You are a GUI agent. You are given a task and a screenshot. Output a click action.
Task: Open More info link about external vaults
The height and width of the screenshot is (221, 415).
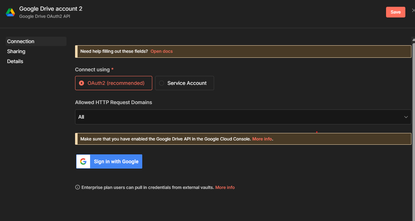[225, 187]
